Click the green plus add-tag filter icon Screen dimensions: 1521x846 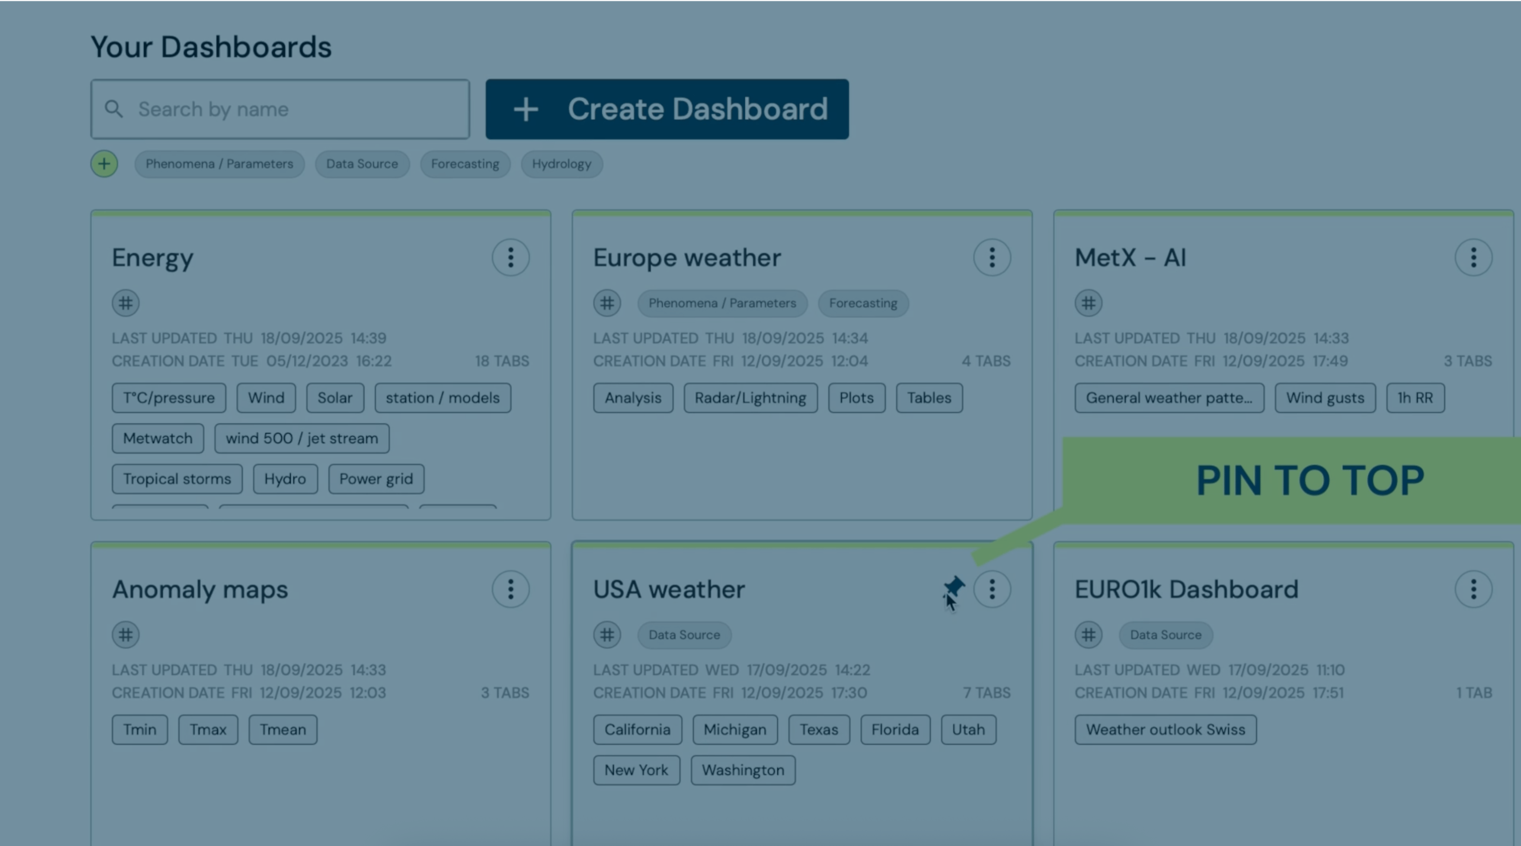[104, 164]
